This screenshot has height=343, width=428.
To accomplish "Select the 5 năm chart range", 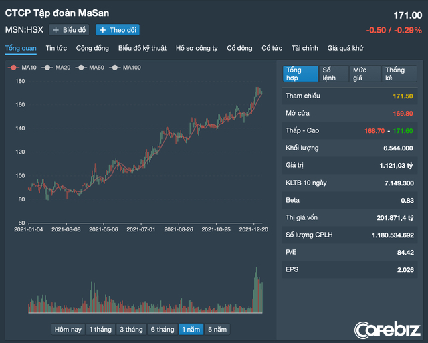I will tap(217, 330).
